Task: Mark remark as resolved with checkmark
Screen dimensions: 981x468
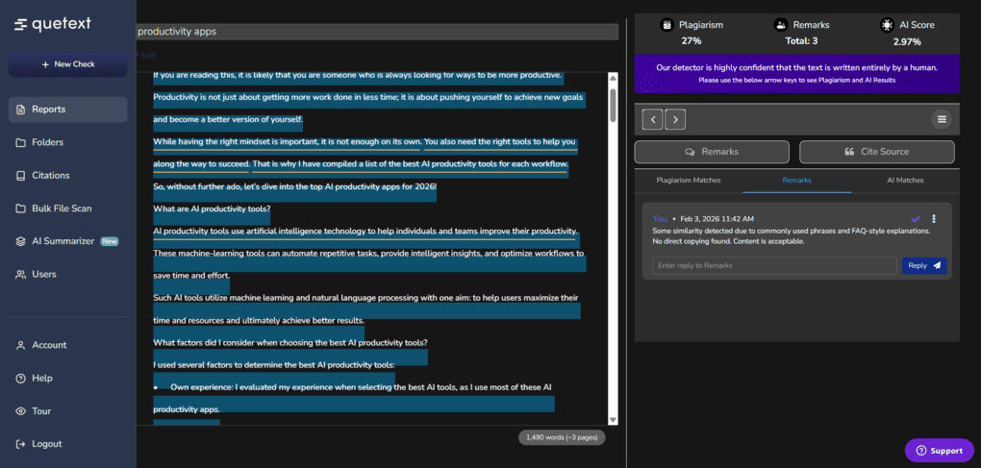Action: pos(916,219)
